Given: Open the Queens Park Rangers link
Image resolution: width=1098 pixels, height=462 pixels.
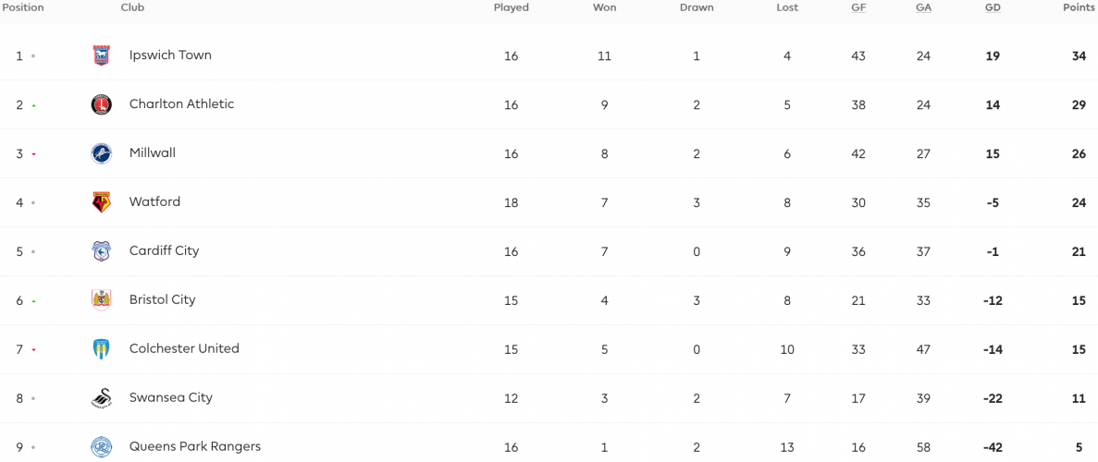Looking at the screenshot, I should pyautogui.click(x=194, y=446).
